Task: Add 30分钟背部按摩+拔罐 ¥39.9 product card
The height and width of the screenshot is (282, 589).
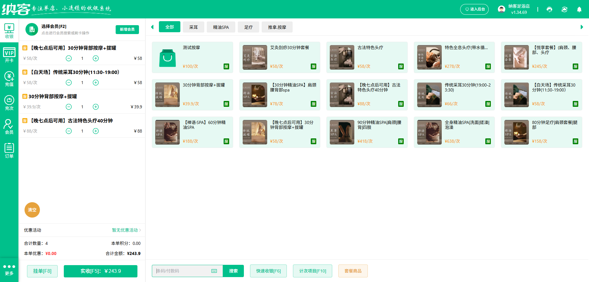Action: click(x=192, y=95)
